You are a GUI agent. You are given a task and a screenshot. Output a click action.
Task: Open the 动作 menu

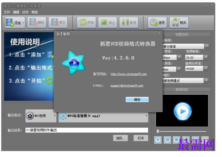pyautogui.click(x=25, y=12)
